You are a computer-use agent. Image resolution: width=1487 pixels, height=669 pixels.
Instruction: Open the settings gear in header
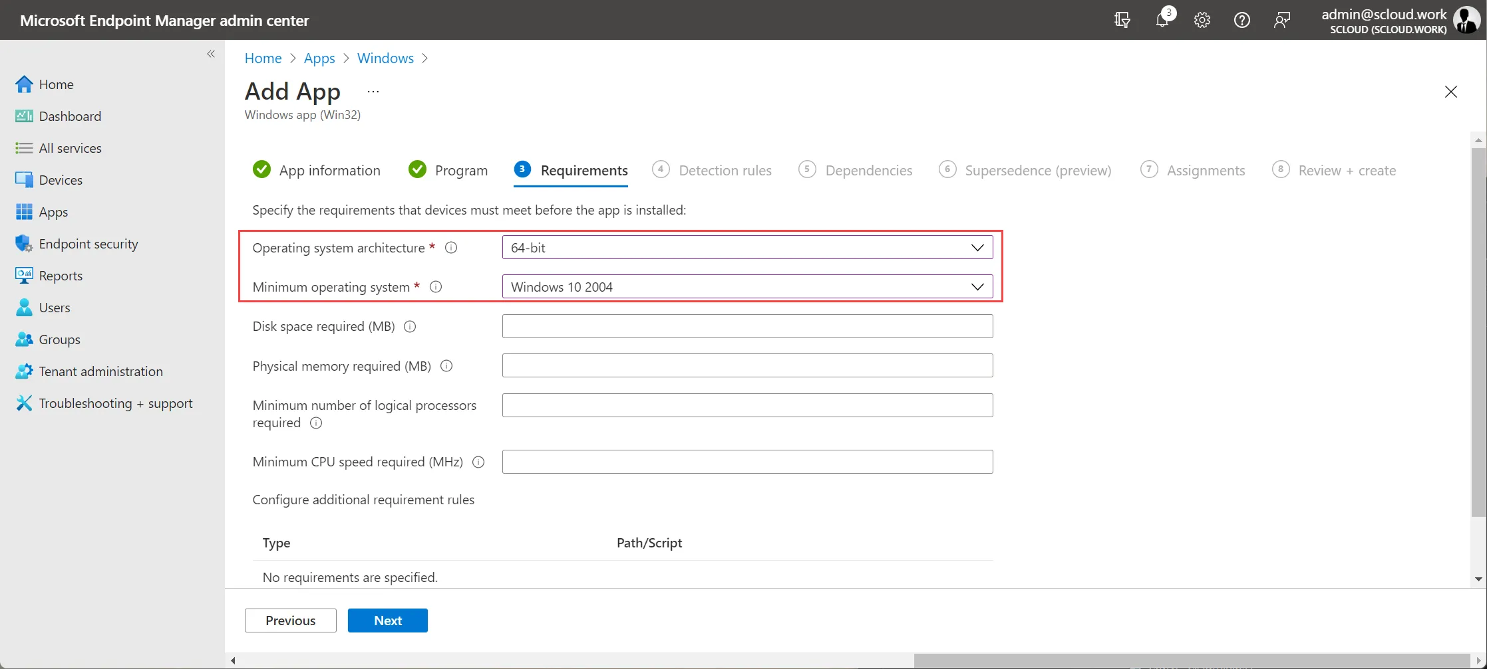(1202, 20)
